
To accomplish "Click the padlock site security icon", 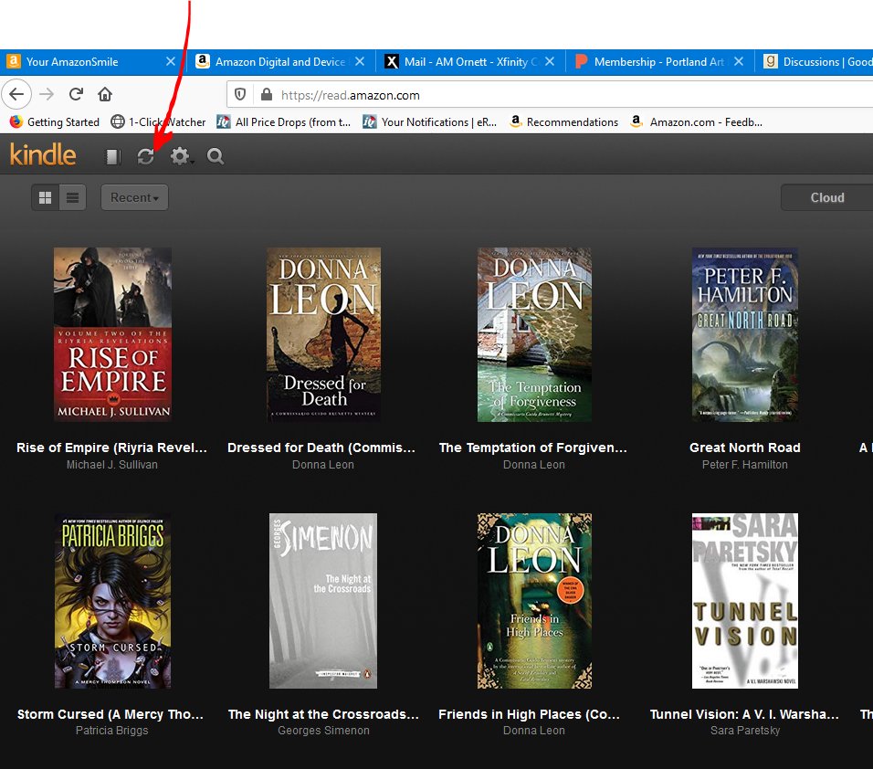I will click(266, 95).
